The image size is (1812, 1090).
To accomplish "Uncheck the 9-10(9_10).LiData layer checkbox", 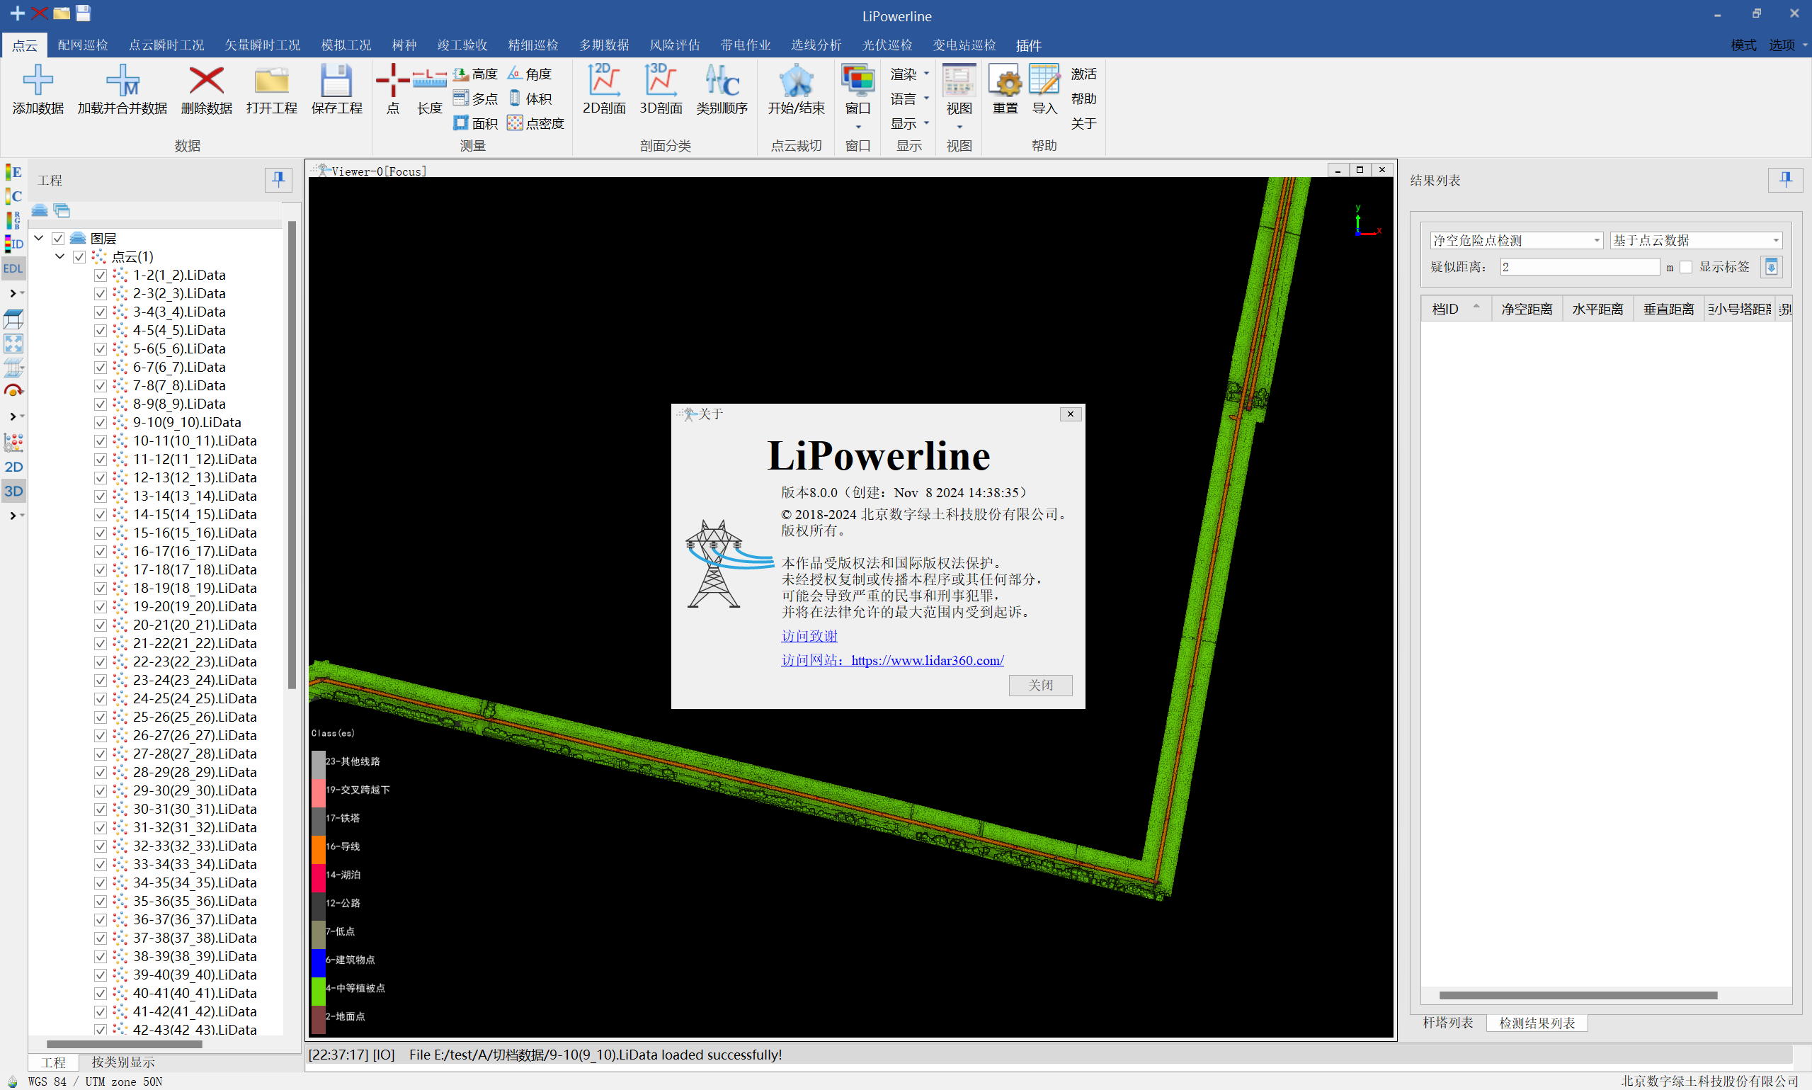I will click(101, 423).
